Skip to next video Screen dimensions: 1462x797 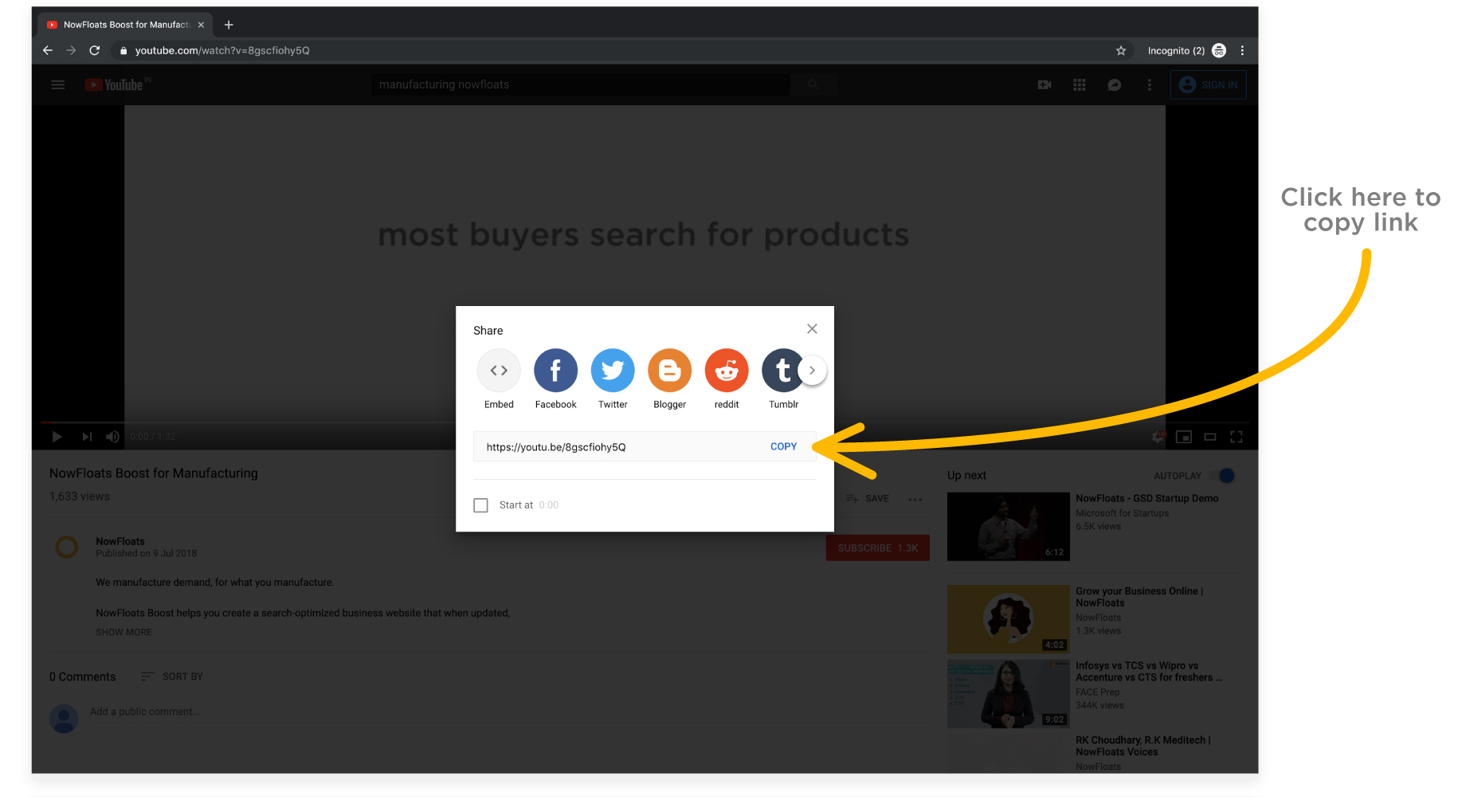coord(87,437)
